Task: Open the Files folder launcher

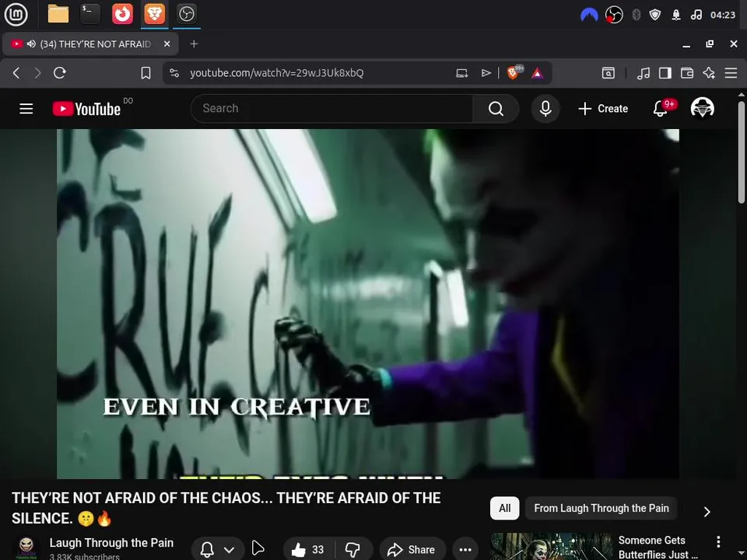Action: point(58,14)
